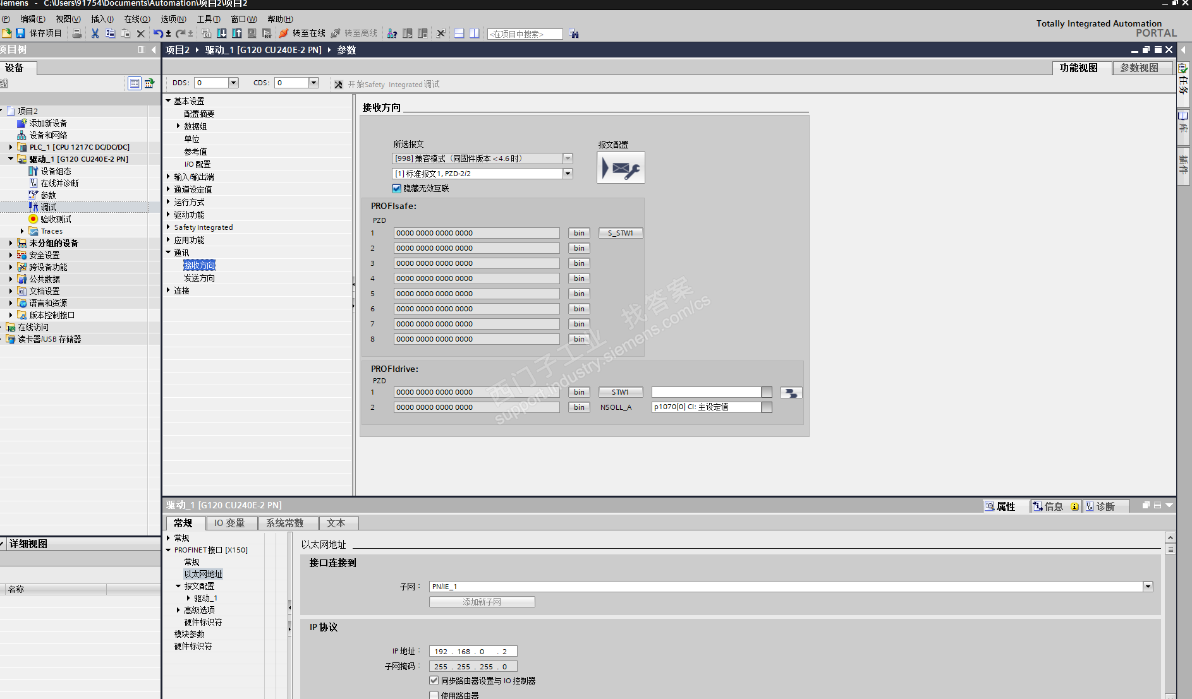The image size is (1192, 699).
Task: Click the PROFIsafe PZD 1 value field
Action: click(477, 233)
